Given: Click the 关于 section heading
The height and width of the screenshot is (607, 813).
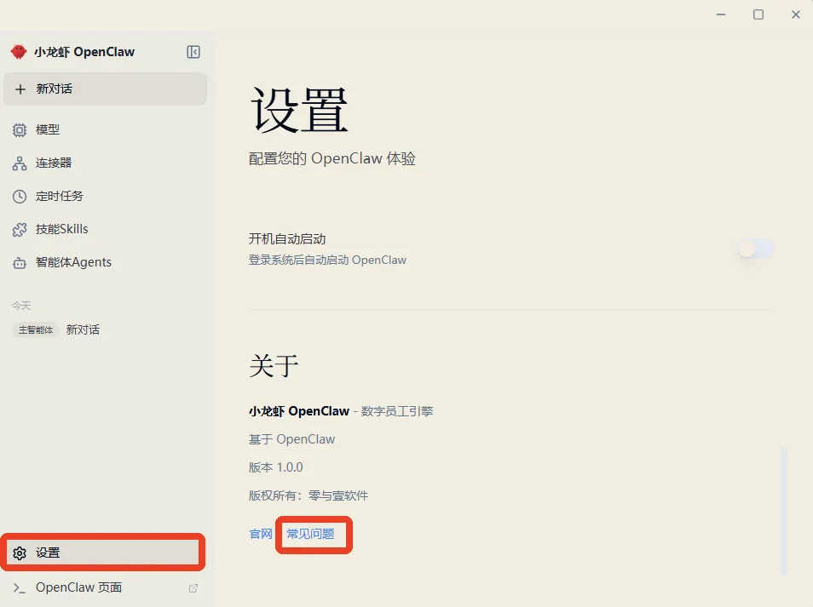Looking at the screenshot, I should 274,366.
